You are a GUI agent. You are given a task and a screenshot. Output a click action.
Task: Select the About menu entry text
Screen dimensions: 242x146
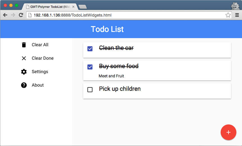38,85
